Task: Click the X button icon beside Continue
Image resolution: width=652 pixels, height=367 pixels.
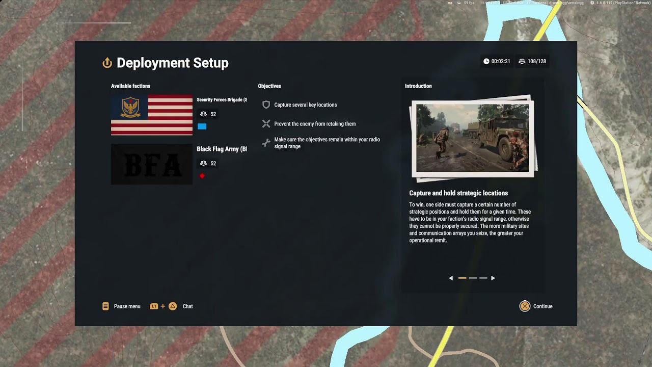Action: pyautogui.click(x=525, y=306)
